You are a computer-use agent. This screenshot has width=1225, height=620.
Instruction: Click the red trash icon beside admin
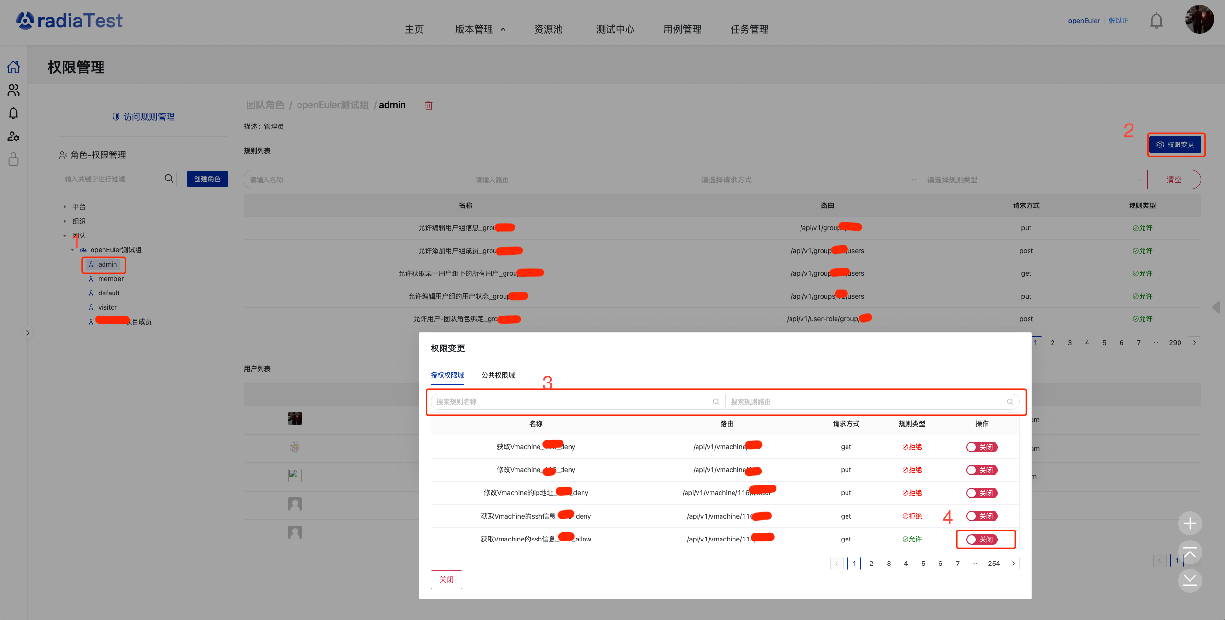429,105
